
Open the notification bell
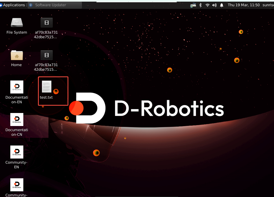tap(222, 5)
